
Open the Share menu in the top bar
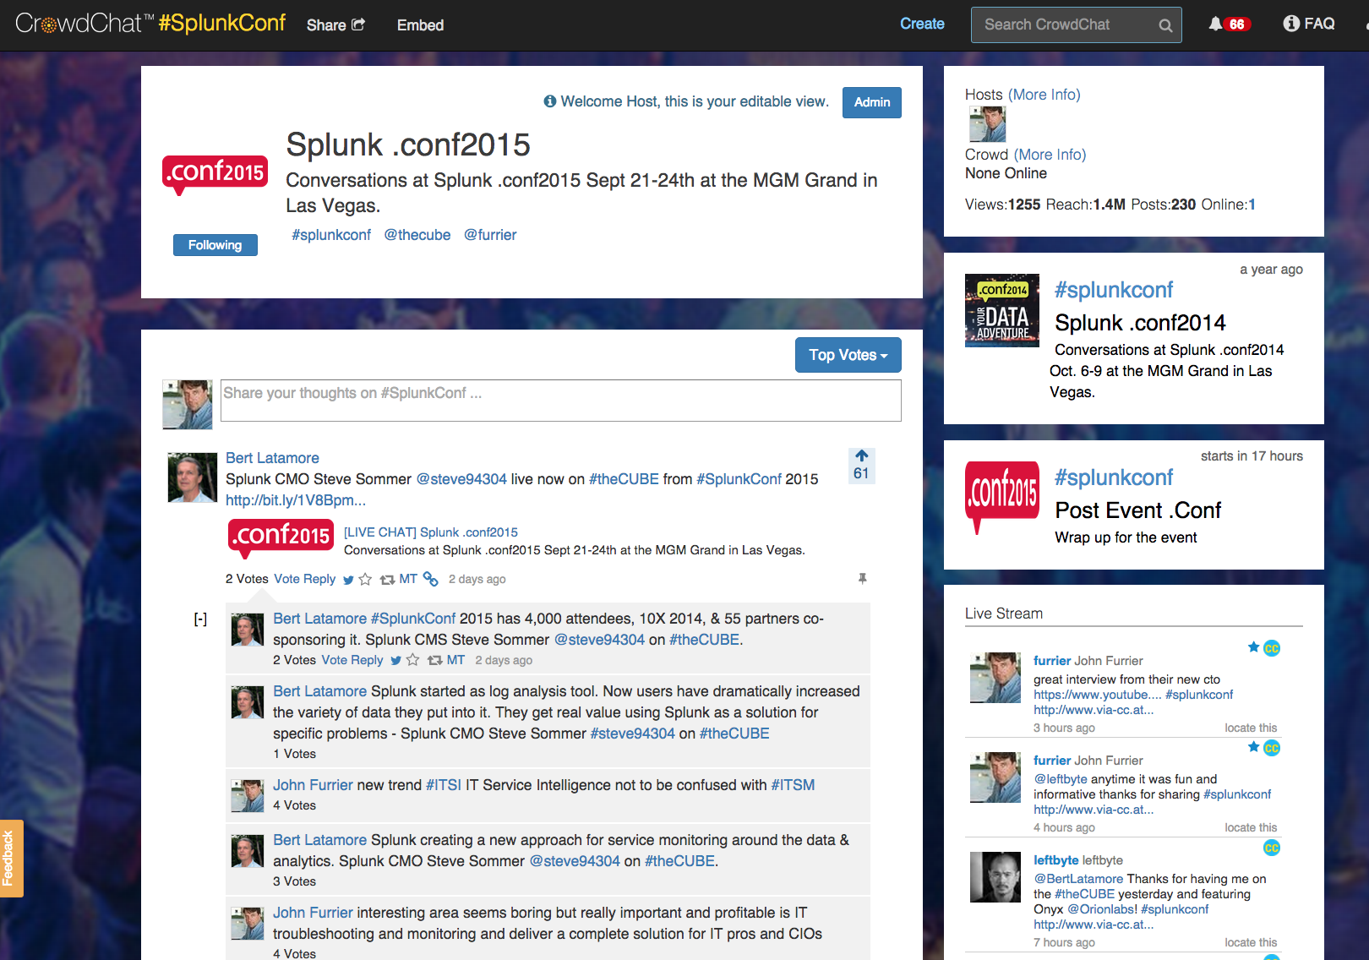(335, 25)
